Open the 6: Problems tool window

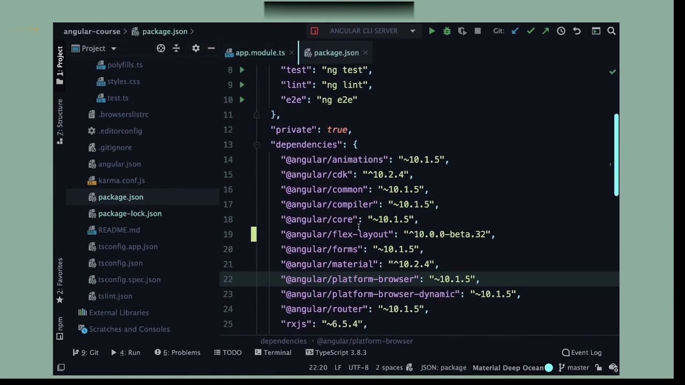(x=177, y=352)
